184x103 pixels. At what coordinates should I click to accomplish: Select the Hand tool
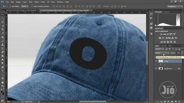tap(3, 82)
